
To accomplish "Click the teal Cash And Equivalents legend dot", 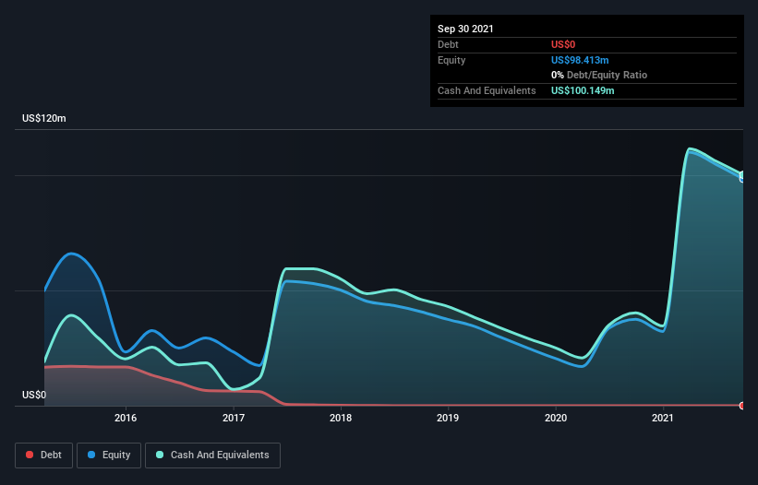I will pyautogui.click(x=160, y=455).
